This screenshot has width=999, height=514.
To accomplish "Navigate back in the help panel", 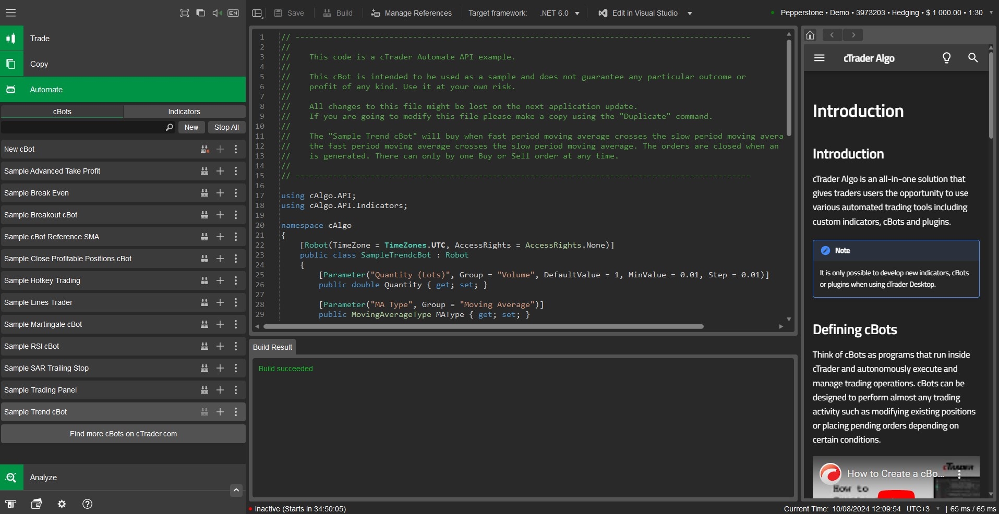I will coord(832,35).
